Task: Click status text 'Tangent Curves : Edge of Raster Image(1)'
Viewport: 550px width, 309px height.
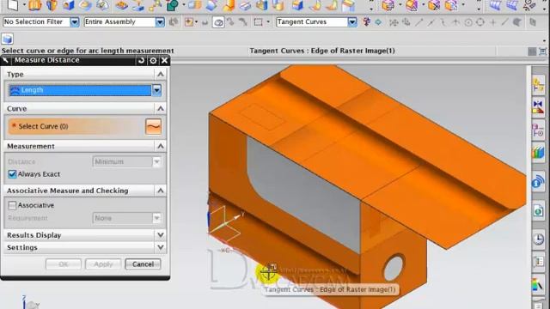Action: (322, 51)
